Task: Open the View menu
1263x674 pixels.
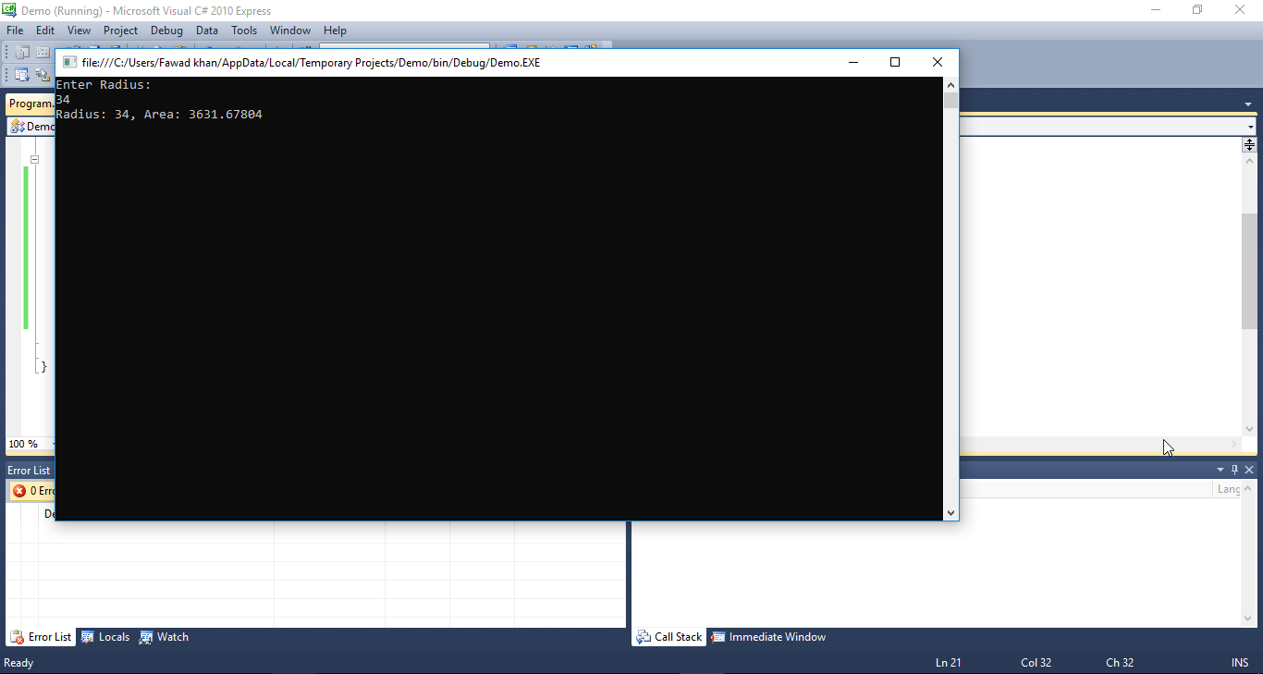Action: [x=79, y=31]
